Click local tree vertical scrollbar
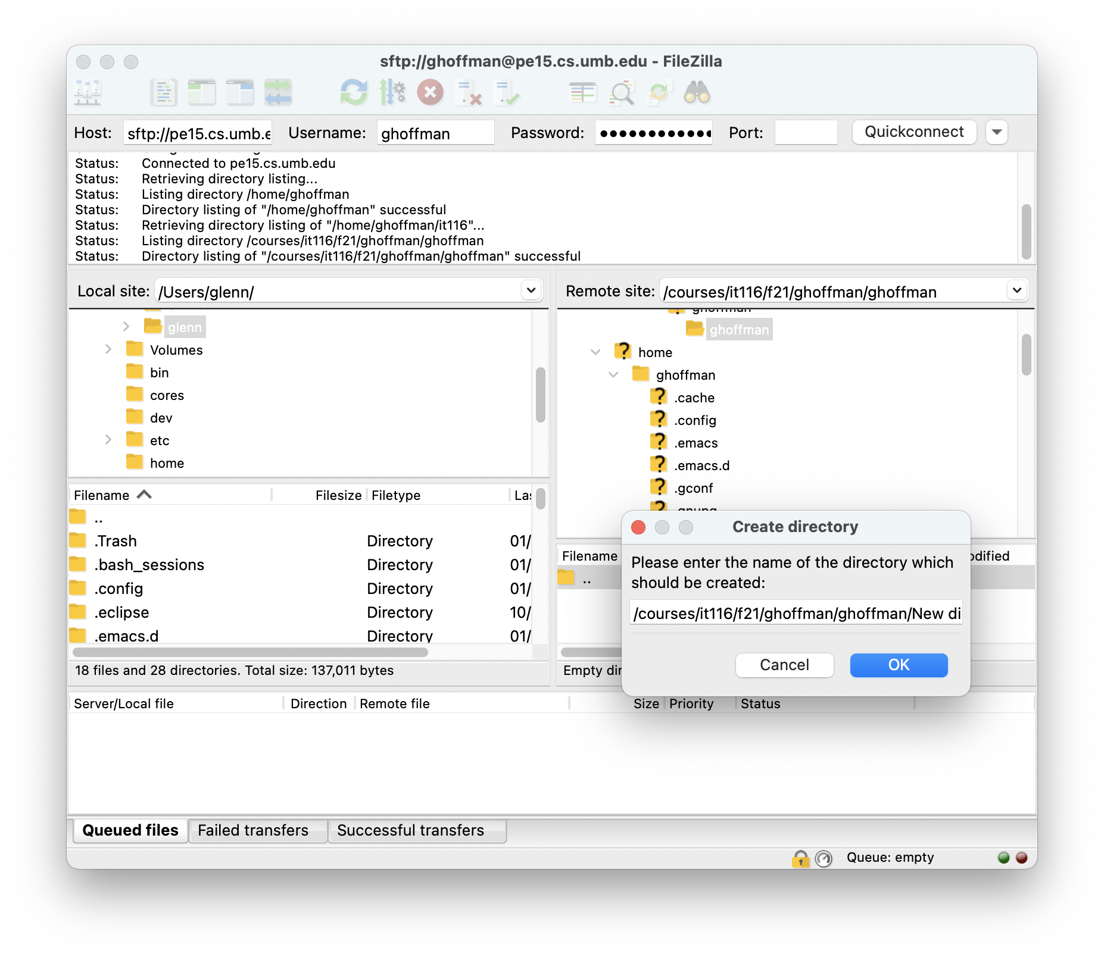 pos(540,395)
